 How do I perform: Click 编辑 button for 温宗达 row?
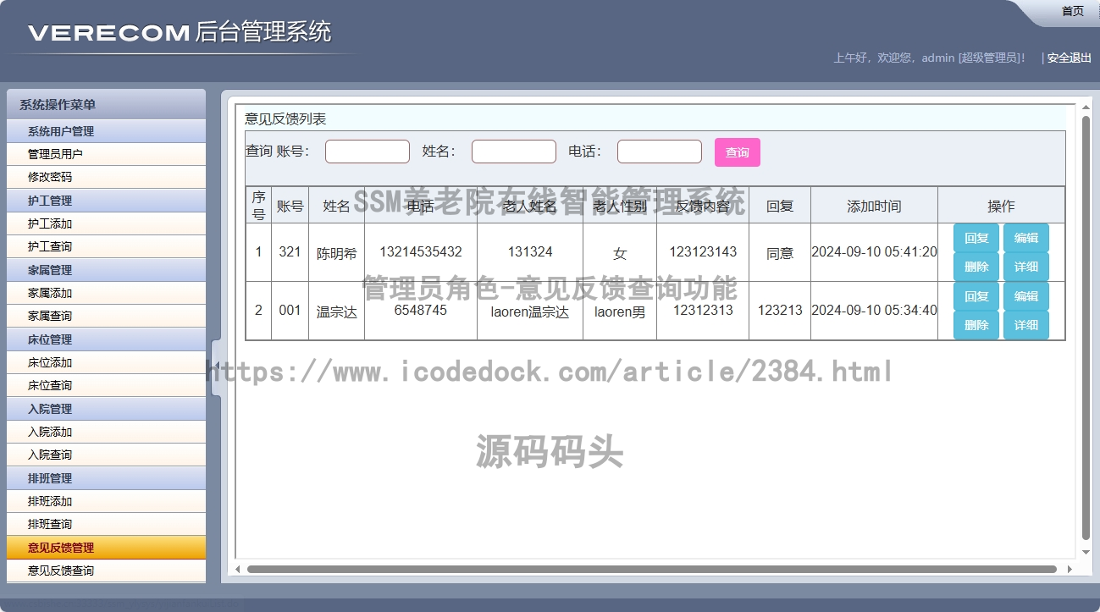[x=1026, y=297]
